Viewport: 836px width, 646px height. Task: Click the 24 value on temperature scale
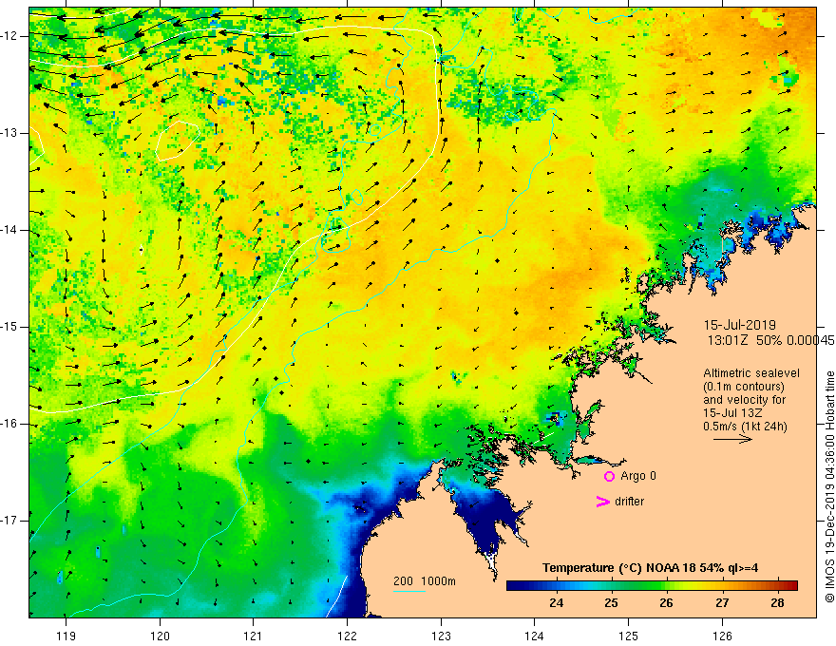(556, 603)
